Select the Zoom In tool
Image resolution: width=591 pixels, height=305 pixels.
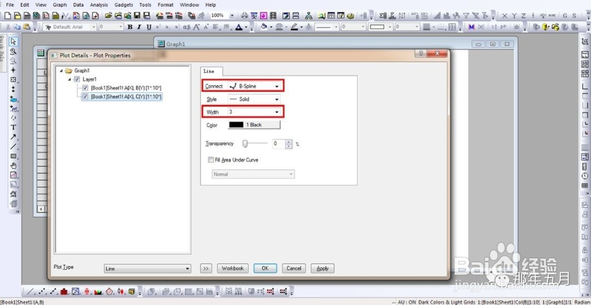[14, 51]
